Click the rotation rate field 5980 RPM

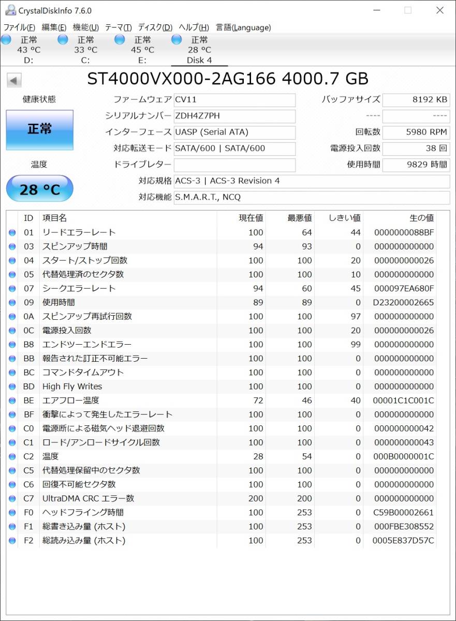(416, 132)
